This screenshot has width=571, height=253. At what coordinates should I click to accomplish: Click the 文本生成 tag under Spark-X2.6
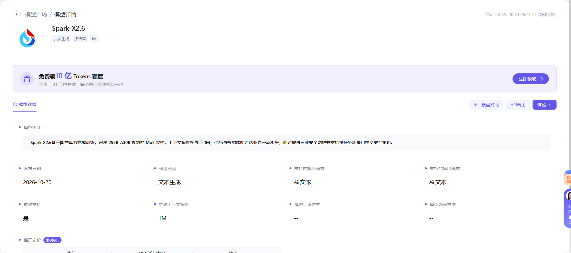coord(62,39)
